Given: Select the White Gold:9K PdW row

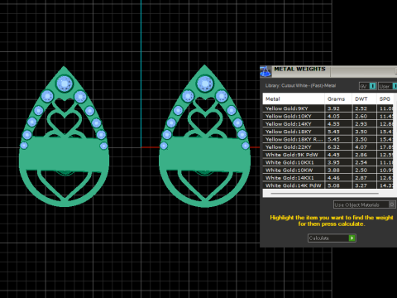Looking at the screenshot, I should point(328,155).
